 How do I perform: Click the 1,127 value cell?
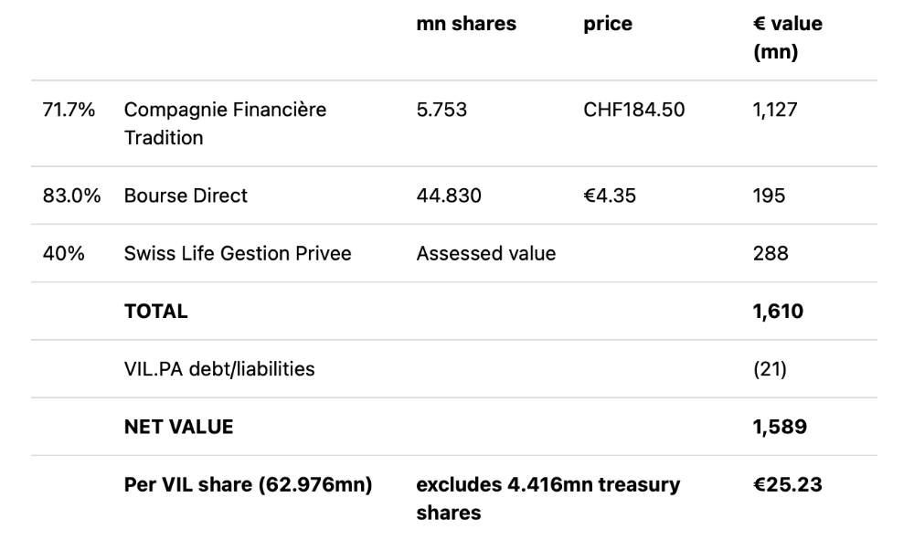point(775,110)
